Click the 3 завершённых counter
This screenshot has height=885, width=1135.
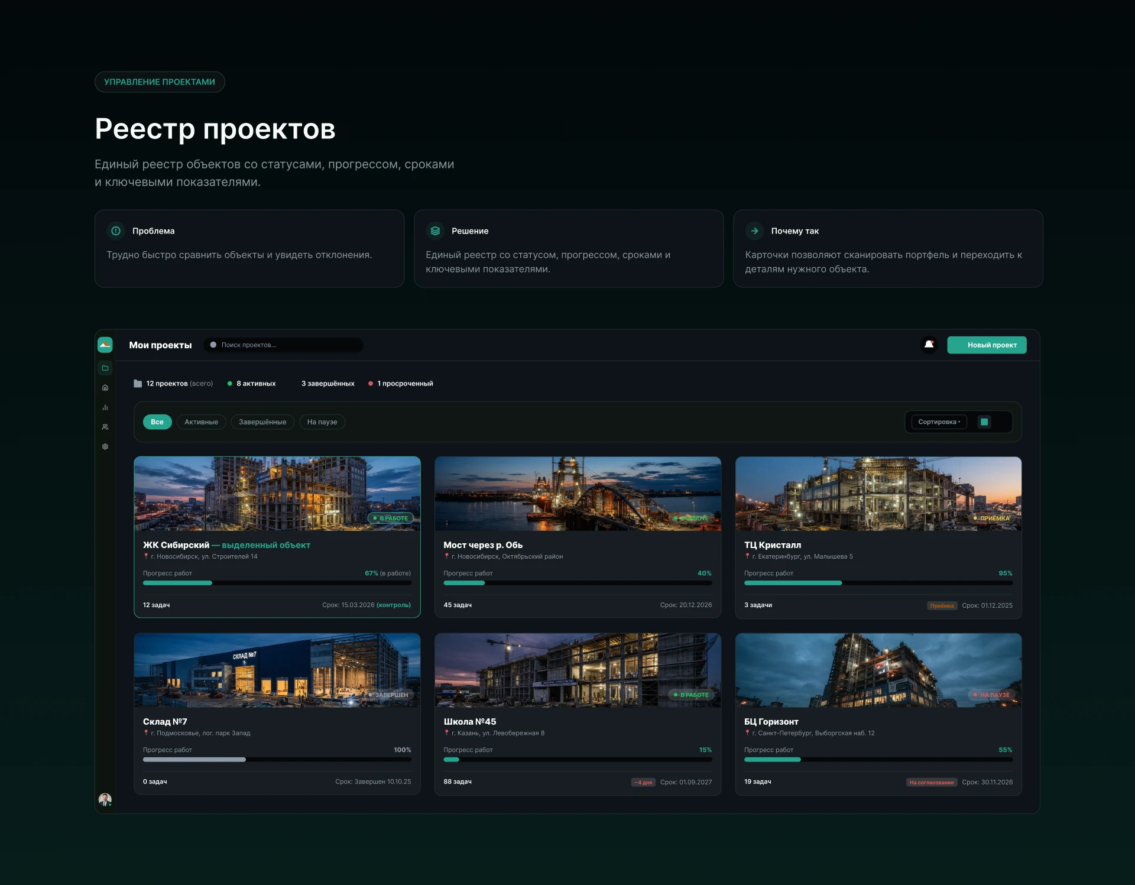[x=327, y=384]
